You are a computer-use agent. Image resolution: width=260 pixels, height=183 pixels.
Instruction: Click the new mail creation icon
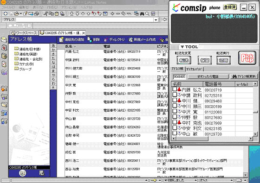[130, 40]
